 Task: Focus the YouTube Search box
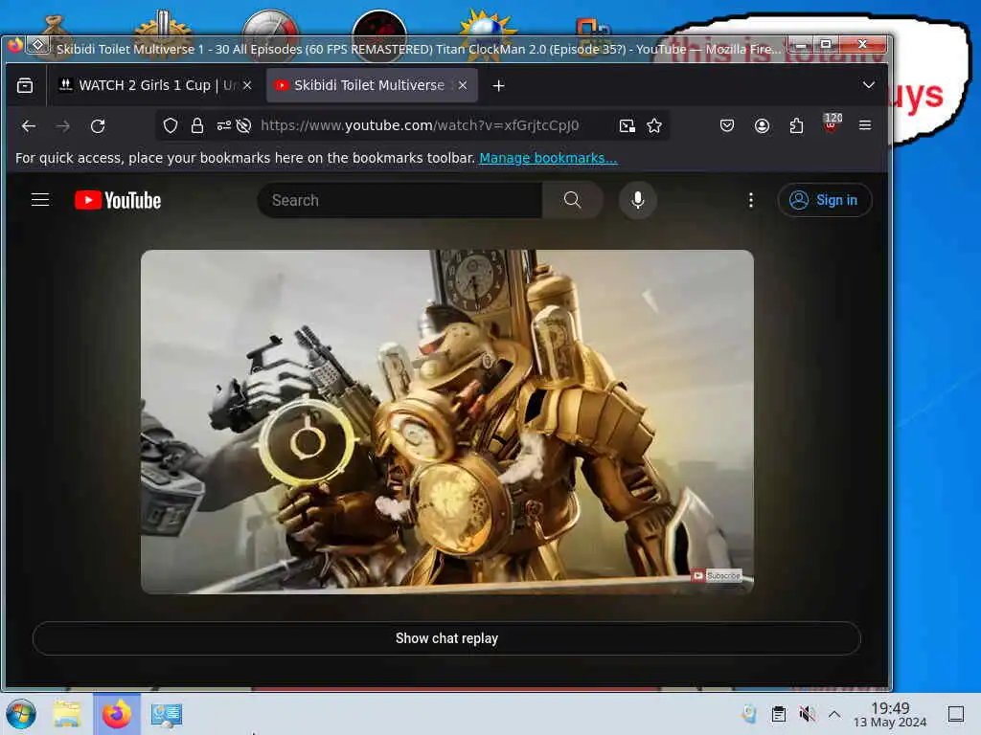400,200
